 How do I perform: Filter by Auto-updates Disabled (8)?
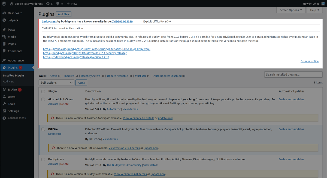pyautogui.click(x=169, y=76)
